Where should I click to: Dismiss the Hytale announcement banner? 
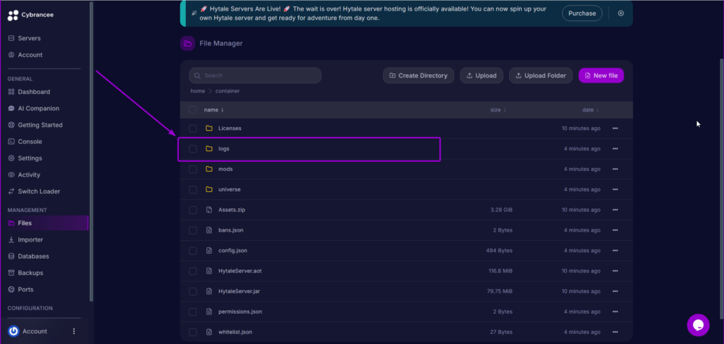(621, 13)
